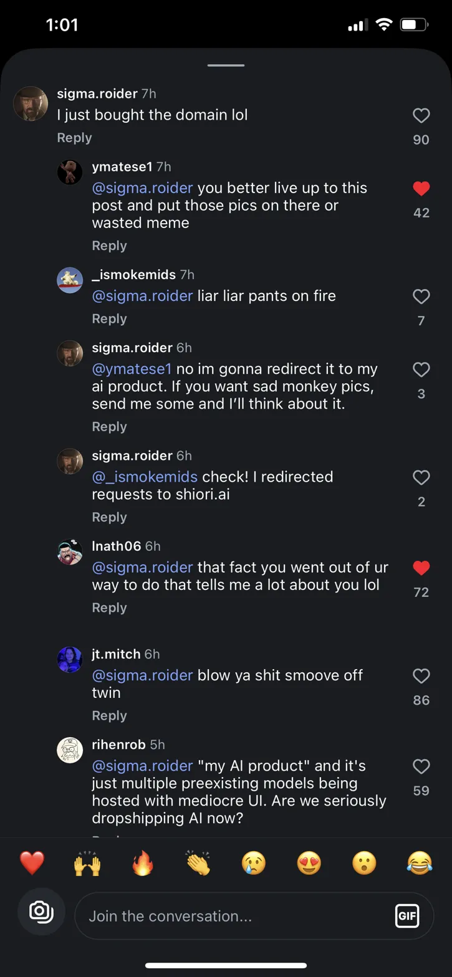React with the fire emoji
This screenshot has width=452, height=977.
click(x=143, y=864)
